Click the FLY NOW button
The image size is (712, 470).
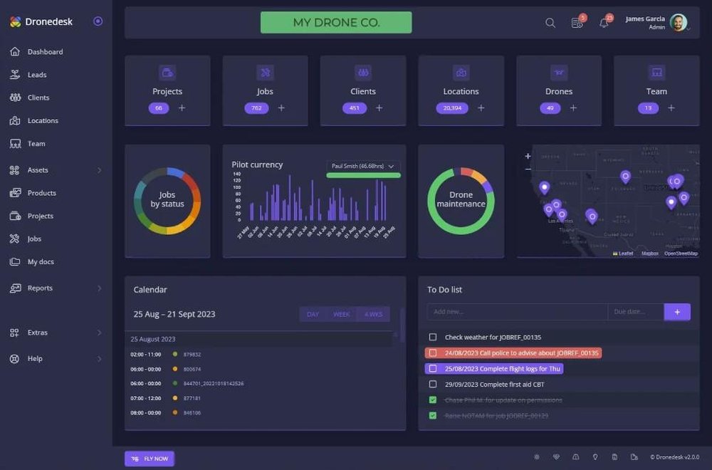tap(149, 458)
